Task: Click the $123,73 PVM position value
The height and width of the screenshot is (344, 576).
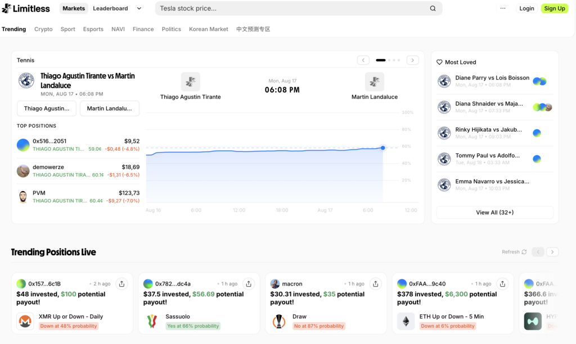Action: pos(129,193)
